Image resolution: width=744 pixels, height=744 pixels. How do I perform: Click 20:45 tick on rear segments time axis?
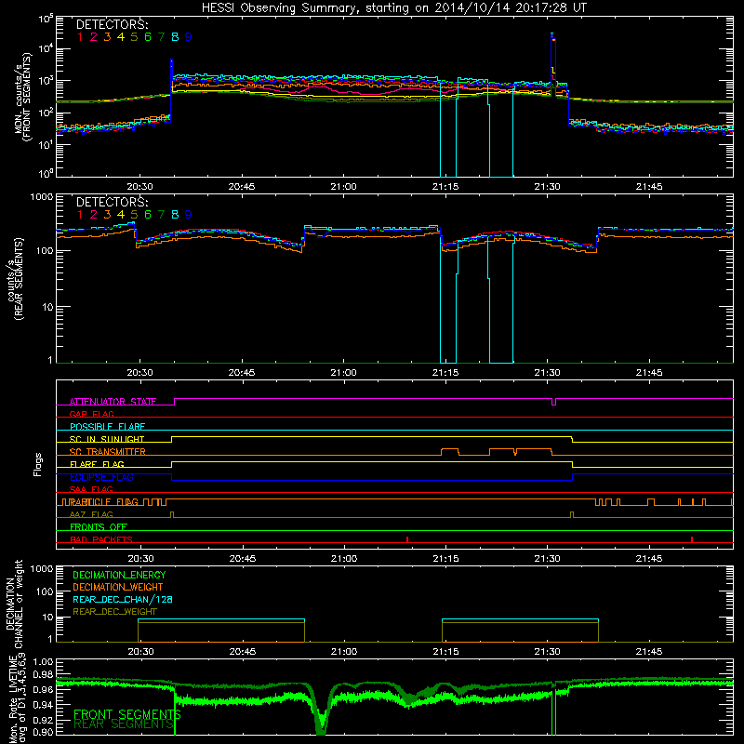pos(242,373)
